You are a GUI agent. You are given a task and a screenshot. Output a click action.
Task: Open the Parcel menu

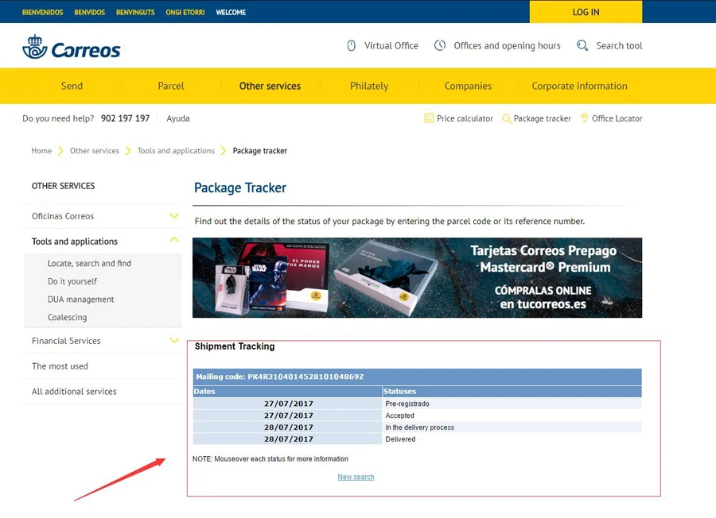tap(171, 86)
